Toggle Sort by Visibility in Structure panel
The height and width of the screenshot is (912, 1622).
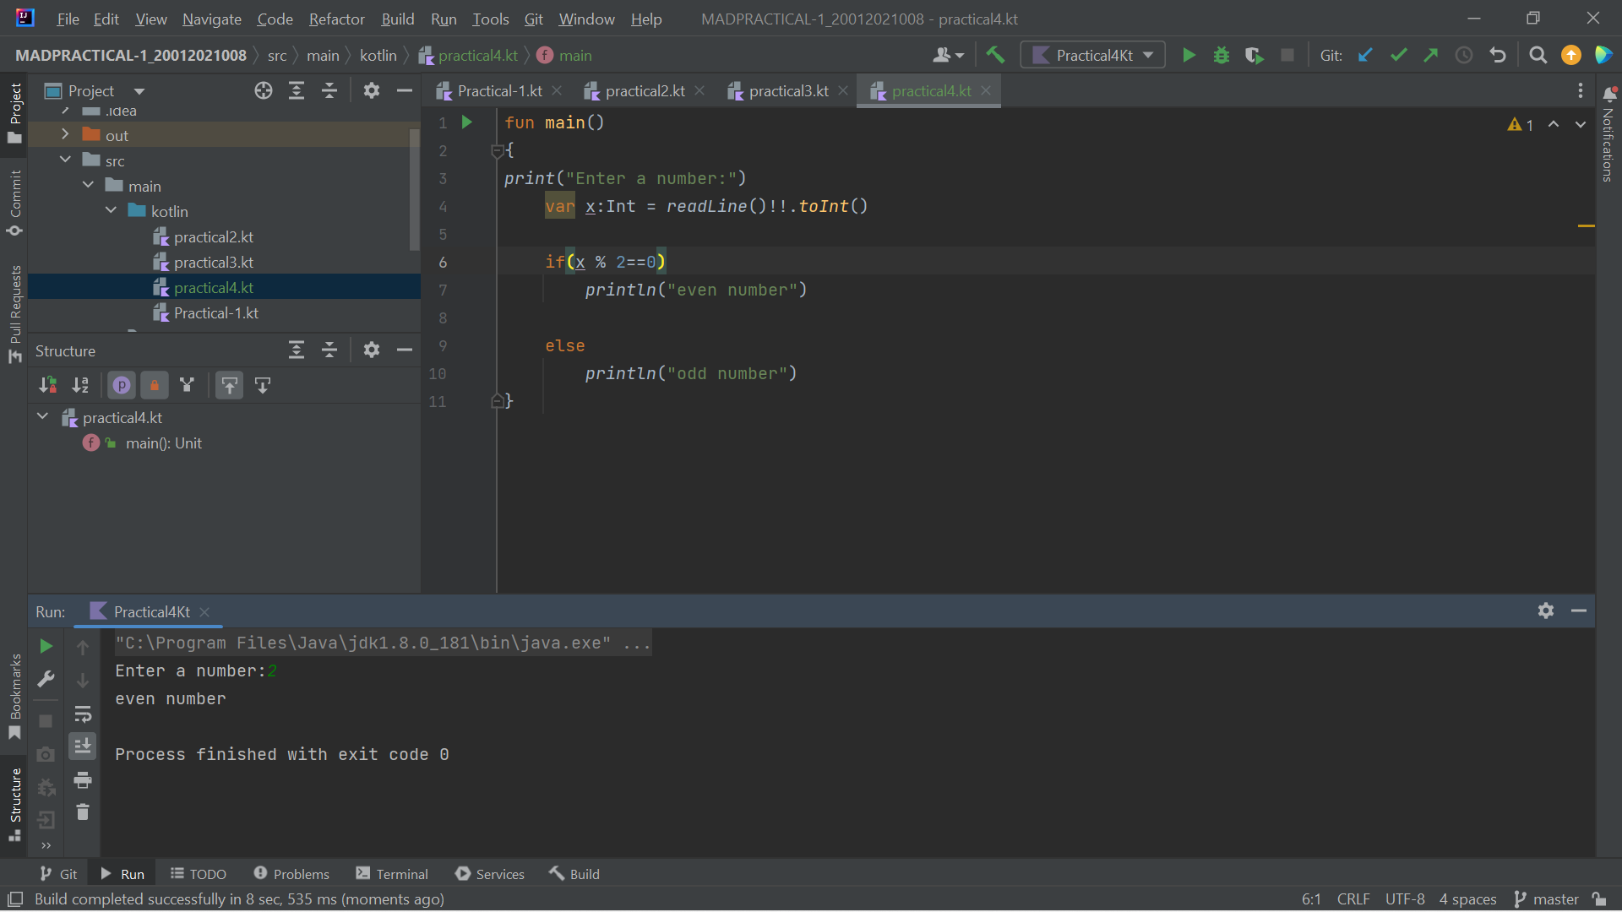(x=47, y=386)
